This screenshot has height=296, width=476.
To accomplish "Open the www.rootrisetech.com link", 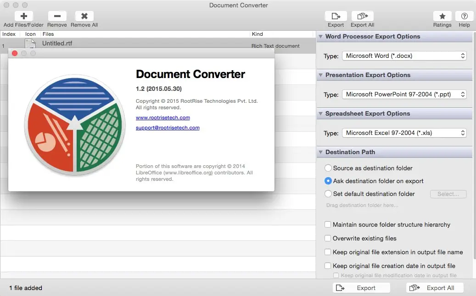I will 162,117.
